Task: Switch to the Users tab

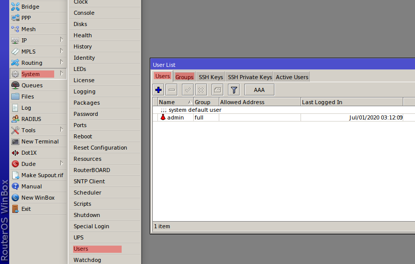Action: (x=163, y=76)
